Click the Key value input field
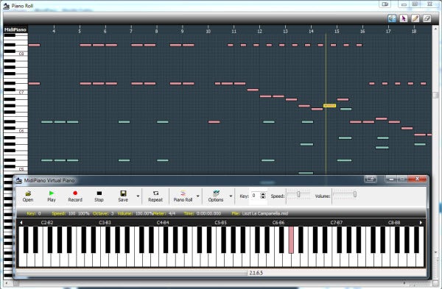The width and height of the screenshot is (442, 289). coord(255,196)
